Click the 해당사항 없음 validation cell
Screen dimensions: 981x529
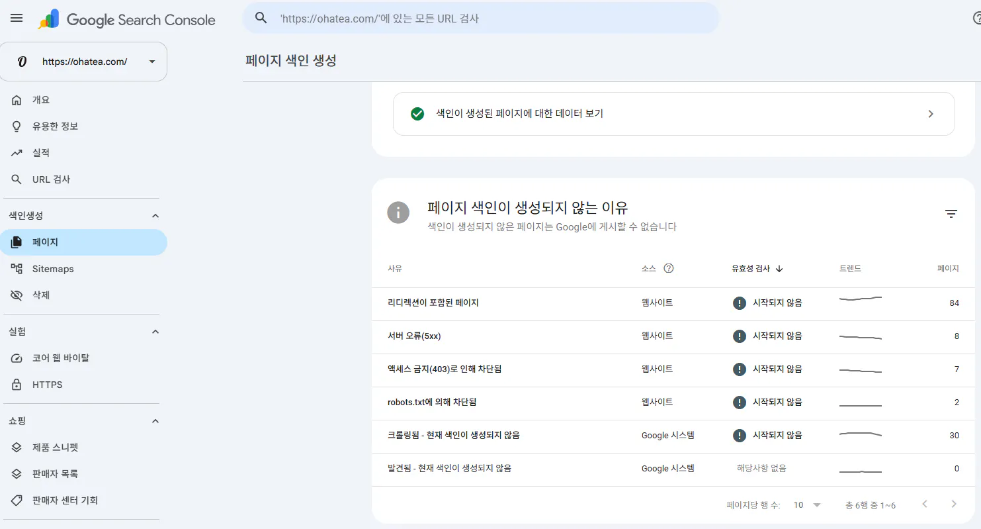point(761,468)
